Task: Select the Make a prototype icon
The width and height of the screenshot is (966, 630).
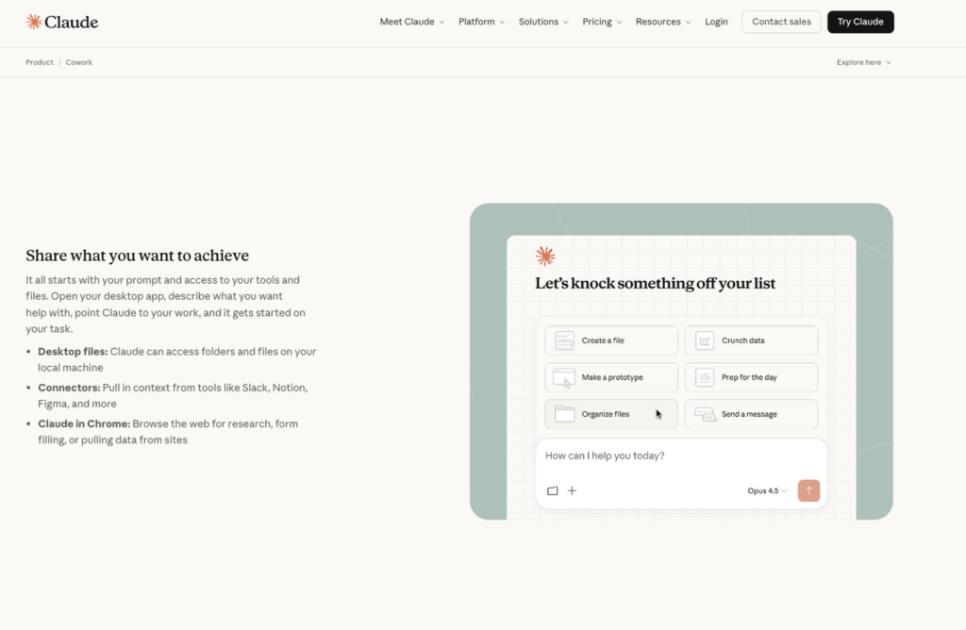Action: point(564,377)
